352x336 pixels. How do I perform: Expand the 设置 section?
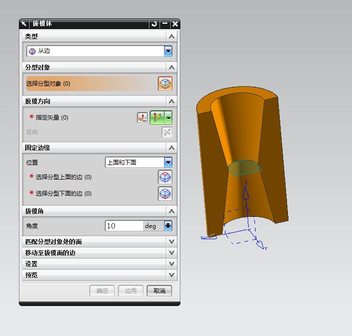172,264
